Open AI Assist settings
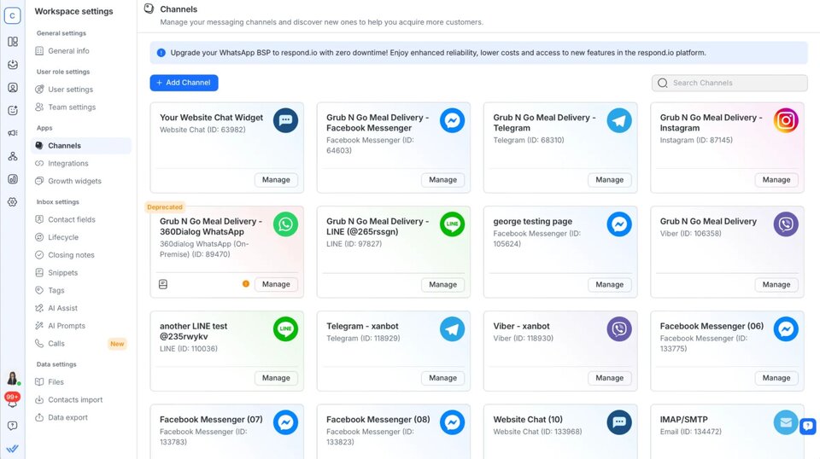Image resolution: width=820 pixels, height=459 pixels. 81,308
